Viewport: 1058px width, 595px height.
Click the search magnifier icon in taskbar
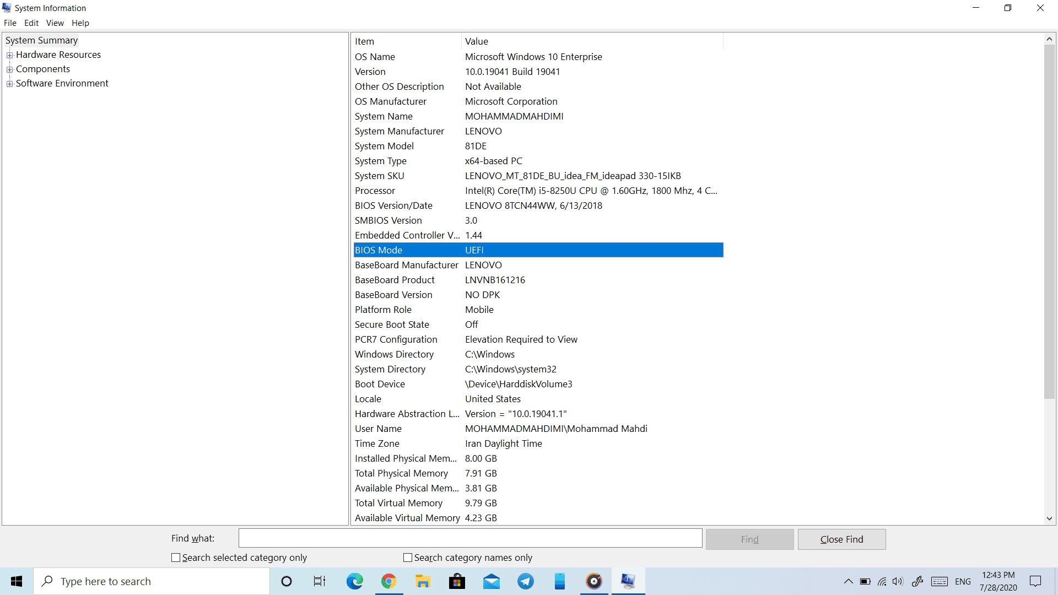coord(48,581)
